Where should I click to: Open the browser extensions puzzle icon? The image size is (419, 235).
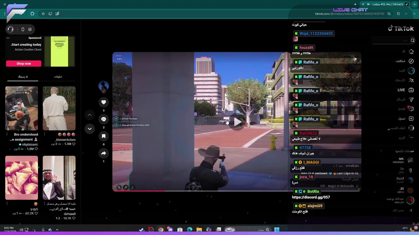32,14
